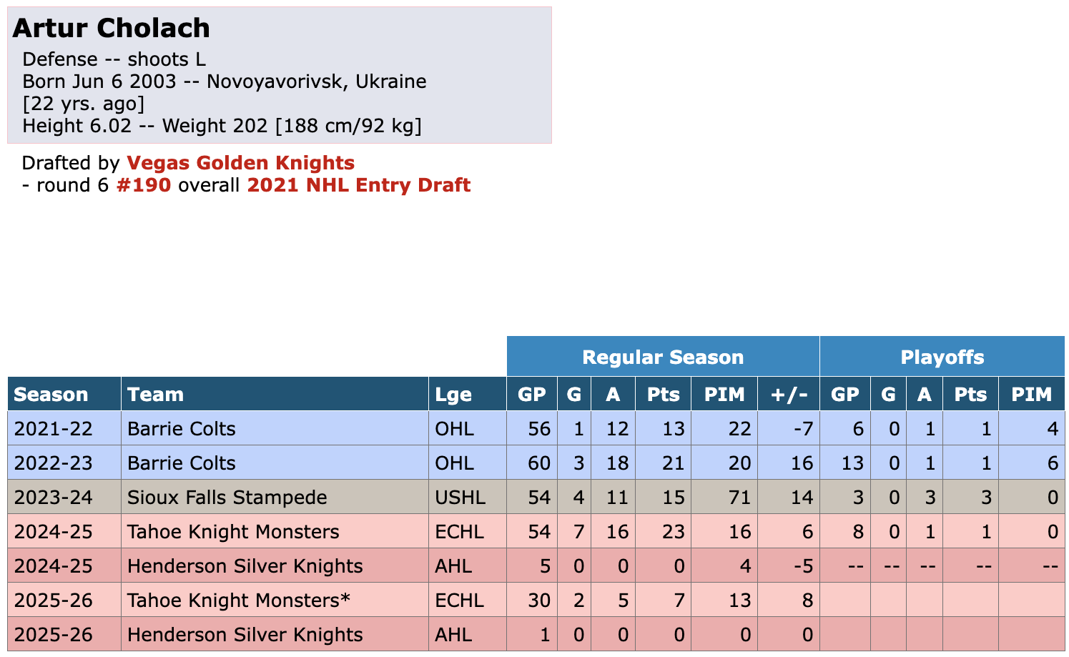Viewport: 1069px width, 657px height.
Task: Open the Vegas Golden Knights link
Action: (x=240, y=163)
